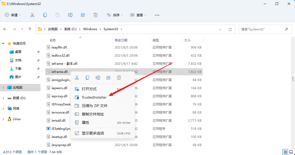Open the 排序 sort dropdown

[115, 15]
